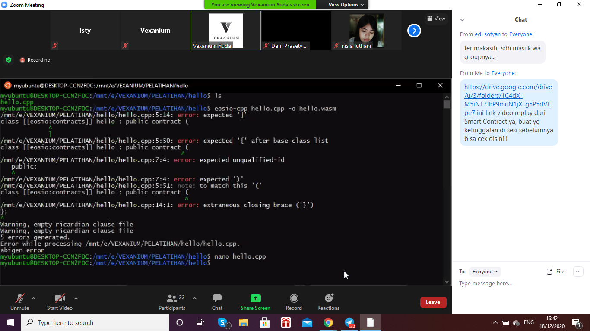Click the green encryption shield icon

[x=9, y=60]
